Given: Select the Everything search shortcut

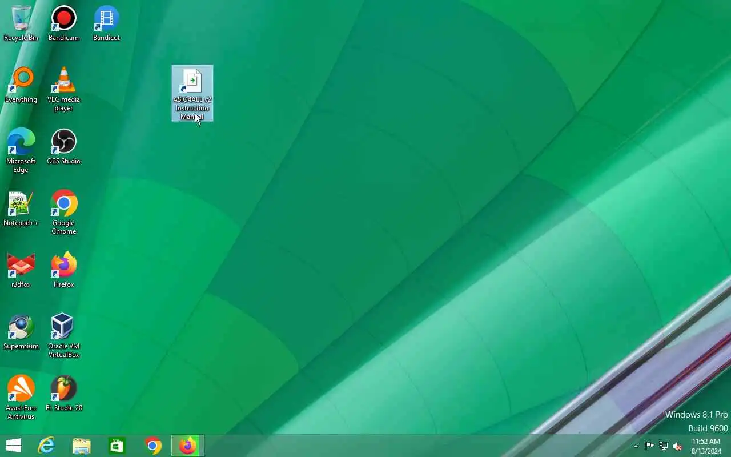Looking at the screenshot, I should point(21,85).
